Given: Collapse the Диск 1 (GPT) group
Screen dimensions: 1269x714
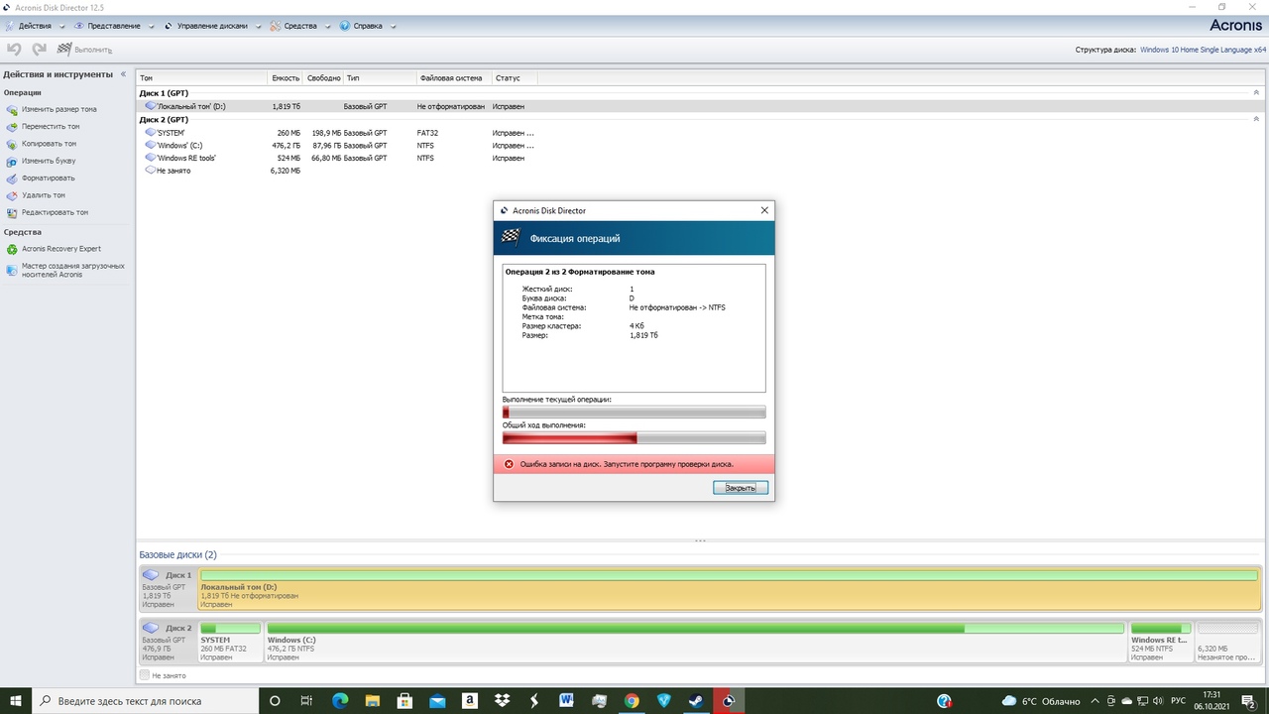Looking at the screenshot, I should coord(1256,93).
